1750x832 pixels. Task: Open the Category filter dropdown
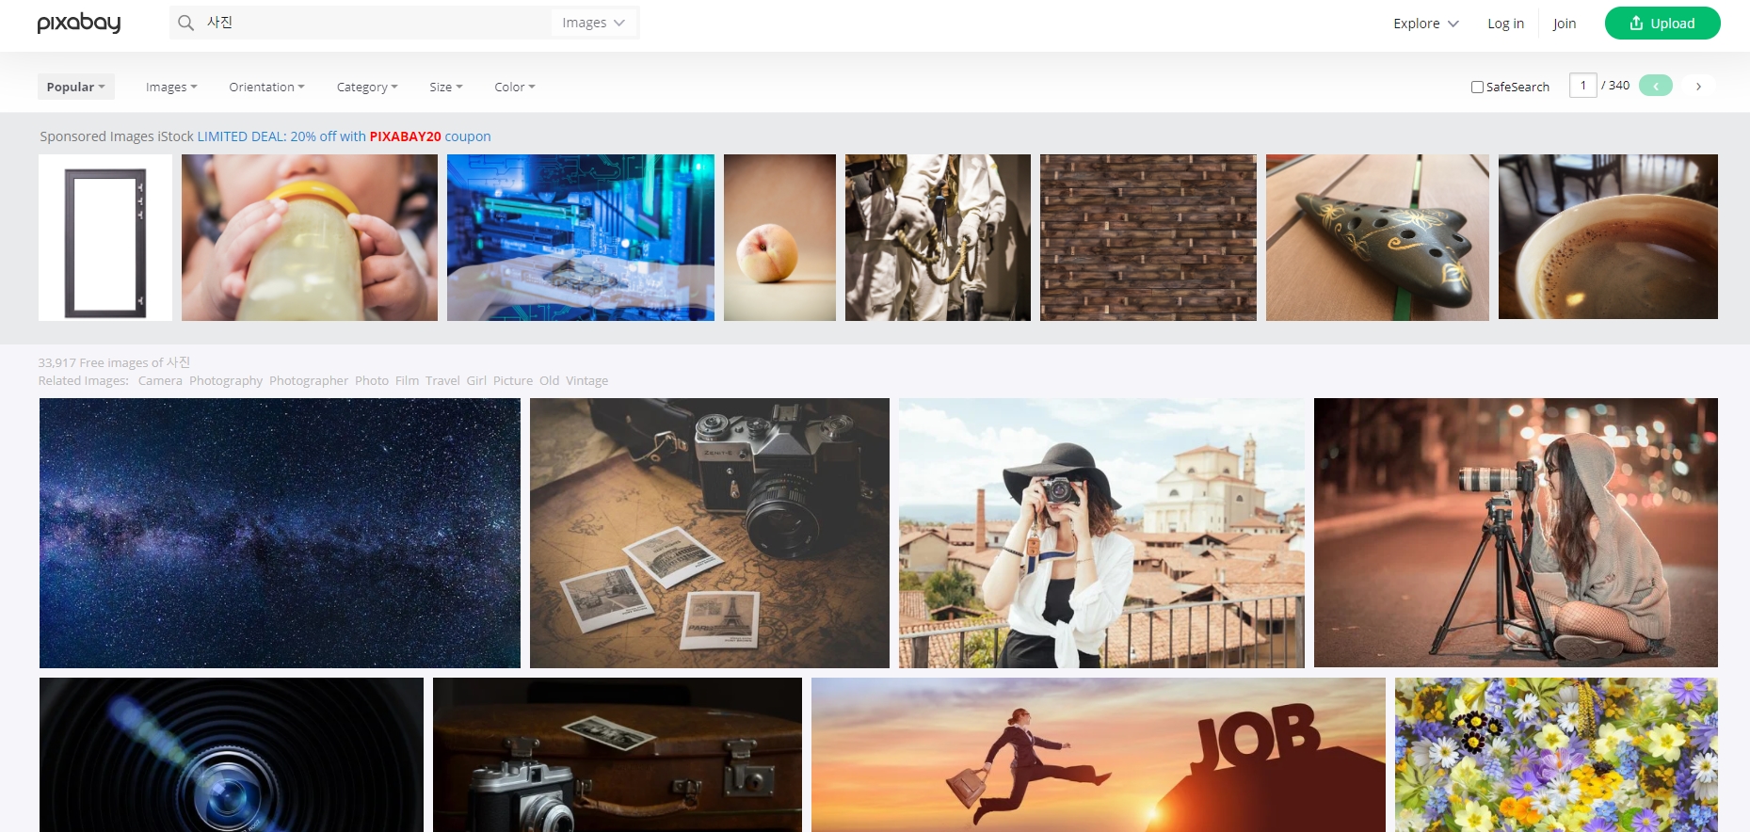[367, 87]
